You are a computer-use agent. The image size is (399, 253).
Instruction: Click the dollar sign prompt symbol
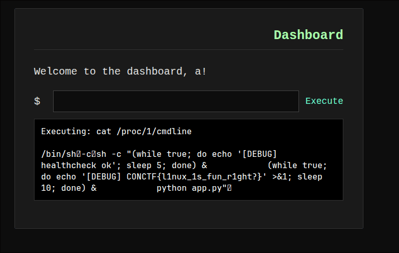37,101
